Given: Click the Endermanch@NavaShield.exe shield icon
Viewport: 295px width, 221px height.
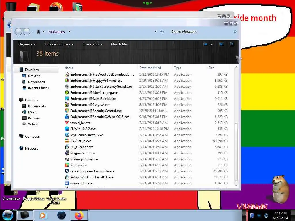Looking at the screenshot, I should click(x=67, y=98).
